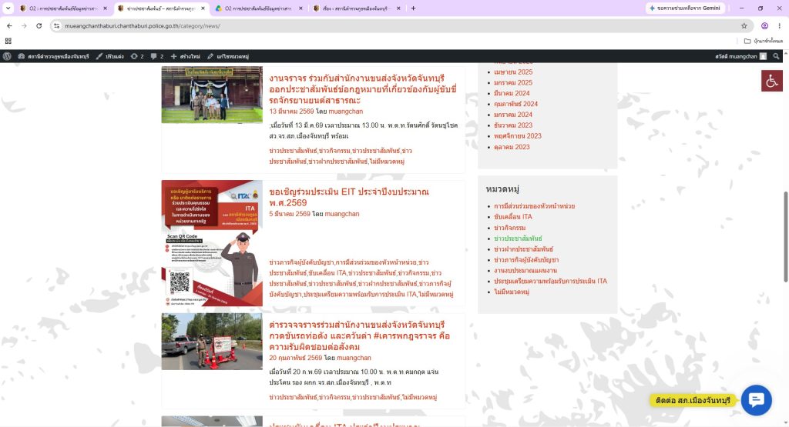The height and width of the screenshot is (427, 789).
Task: Open the งานจราจร ร่วมกับสำนักงานขนส่ง article title
Action: point(363,89)
